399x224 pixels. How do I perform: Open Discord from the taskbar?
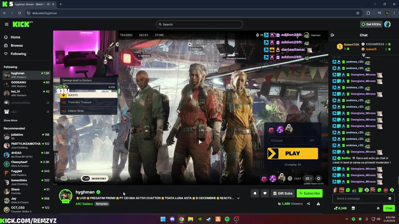pyautogui.click(x=172, y=219)
